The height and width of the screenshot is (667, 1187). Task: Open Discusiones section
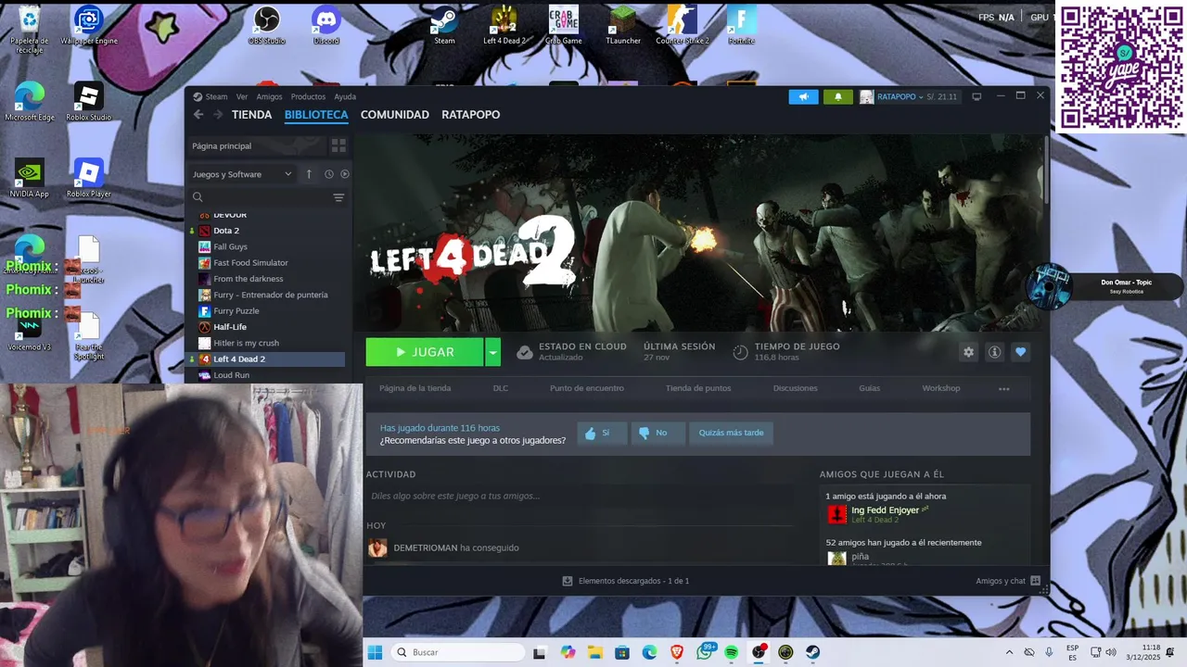796,388
